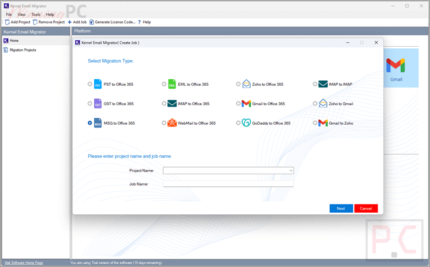Open the File menu
This screenshot has height=267, width=430.
coord(9,15)
